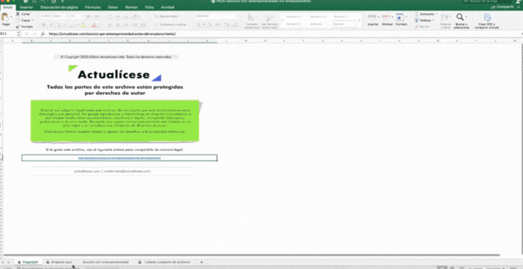
Task: Click the Formato condicional icon
Action: click(x=252, y=18)
